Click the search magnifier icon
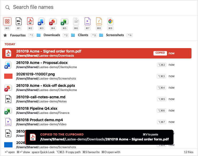This screenshot has width=198, height=156. [x=8, y=8]
